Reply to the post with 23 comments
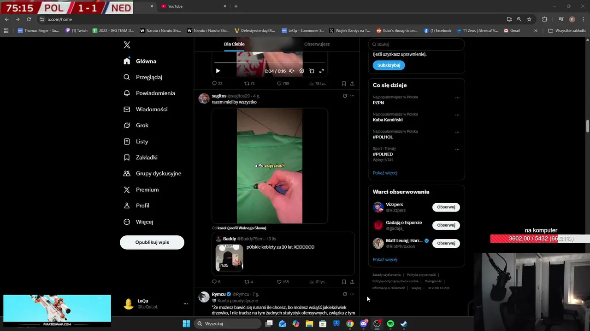Viewport: 590px width, 331px height. [217, 84]
